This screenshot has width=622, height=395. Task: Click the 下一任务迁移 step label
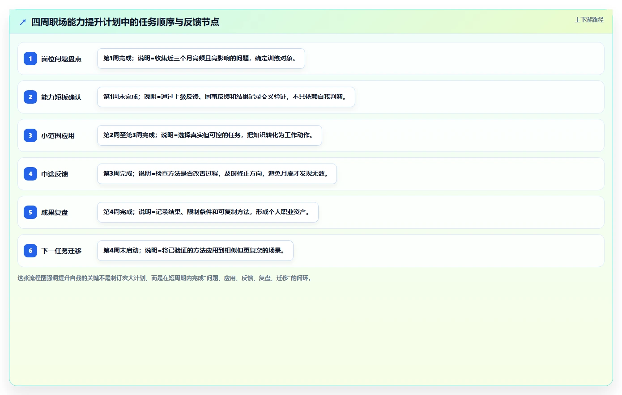tap(61, 251)
